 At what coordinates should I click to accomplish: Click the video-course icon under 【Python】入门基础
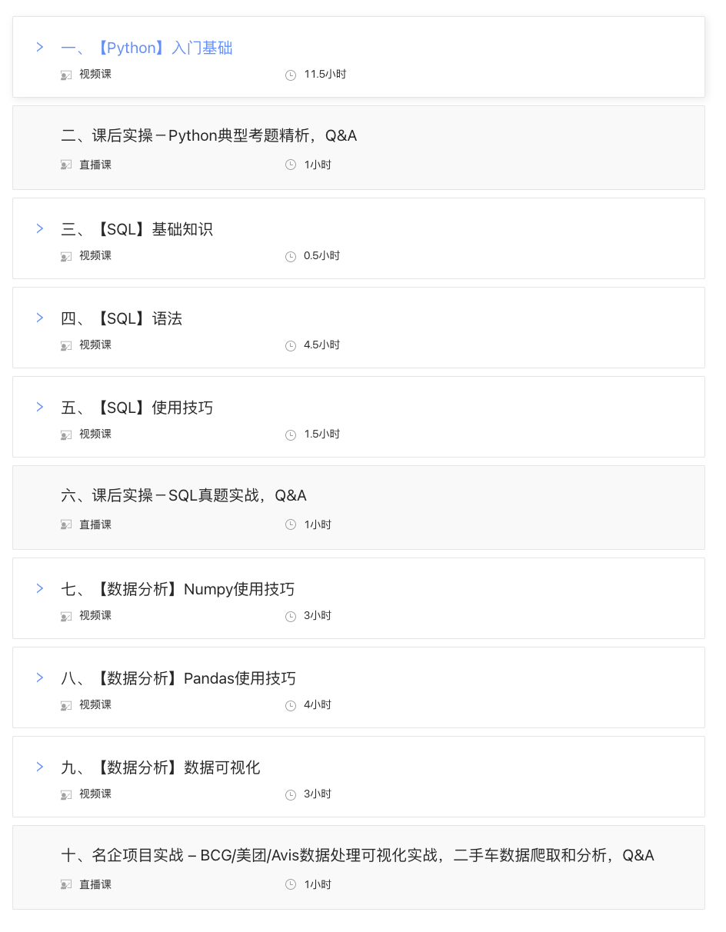coord(66,75)
